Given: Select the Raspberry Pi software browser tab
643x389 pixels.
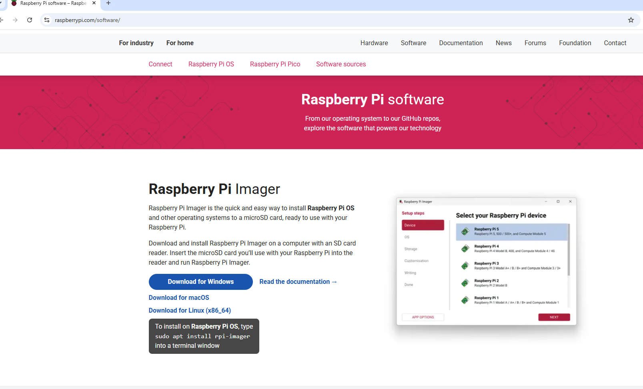Looking at the screenshot, I should (x=53, y=3).
